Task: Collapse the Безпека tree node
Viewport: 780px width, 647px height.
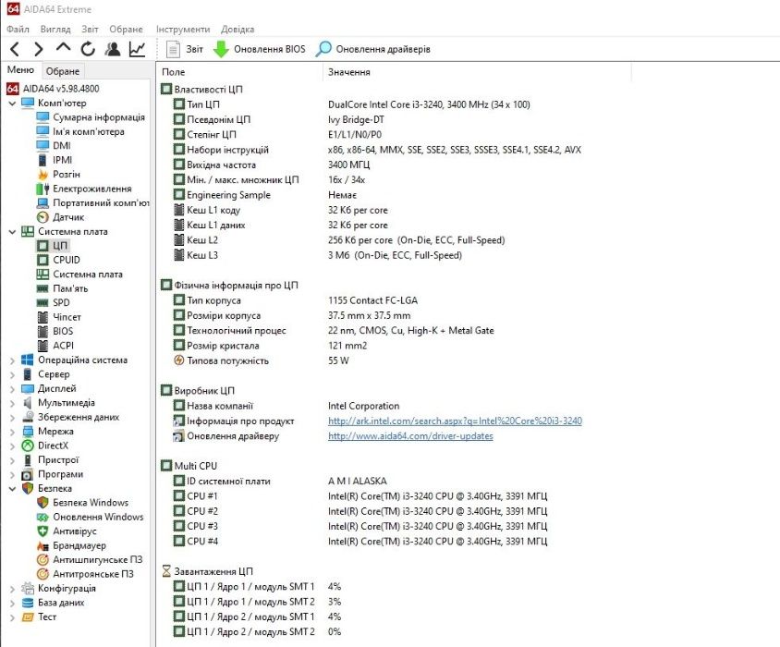Action: (x=12, y=489)
